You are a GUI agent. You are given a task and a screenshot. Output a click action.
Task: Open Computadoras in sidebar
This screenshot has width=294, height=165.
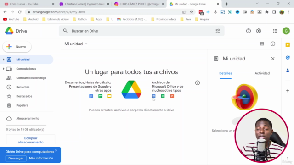27,69
